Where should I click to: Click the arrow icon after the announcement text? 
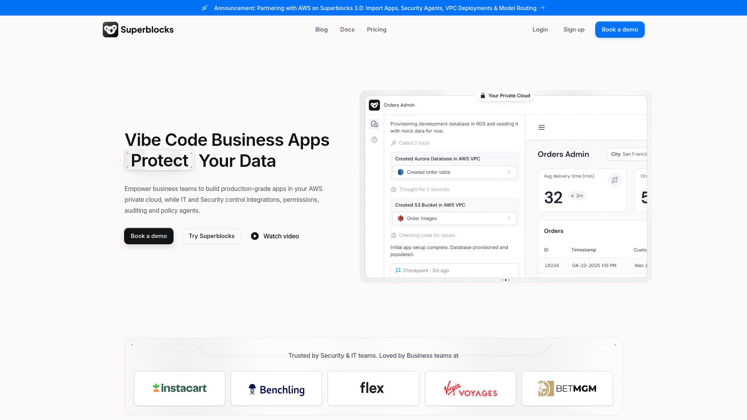click(x=543, y=8)
